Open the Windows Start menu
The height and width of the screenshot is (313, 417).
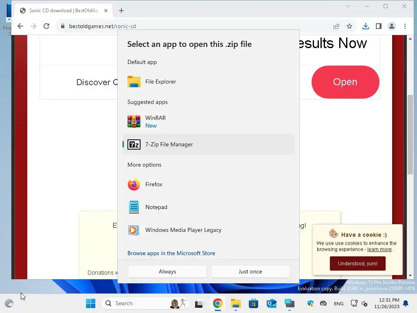(x=91, y=303)
